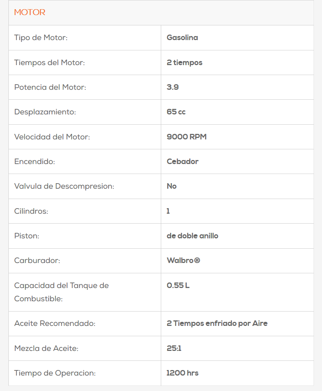
Task: Click the "Walbro®" carburetor value
Action: tap(183, 260)
